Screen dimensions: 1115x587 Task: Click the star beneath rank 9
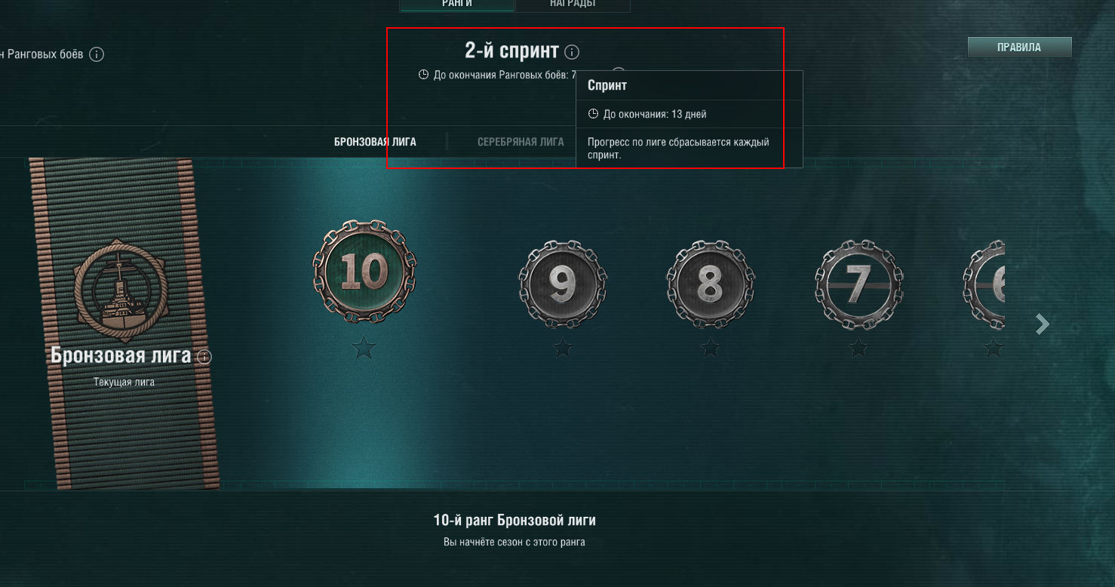coord(563,348)
